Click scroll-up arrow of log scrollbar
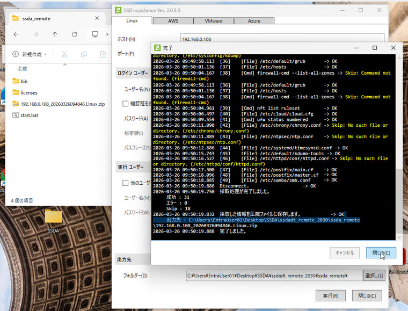The width and height of the screenshot is (408, 311). 399,58
